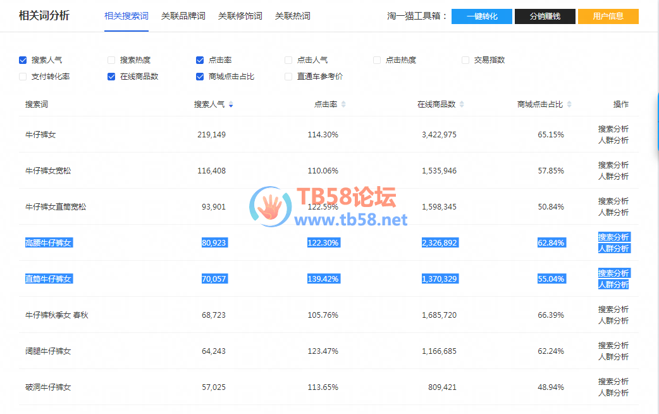Image resolution: width=659 pixels, height=414 pixels.
Task: Enable the 交易指数 checkbox
Action: point(465,60)
